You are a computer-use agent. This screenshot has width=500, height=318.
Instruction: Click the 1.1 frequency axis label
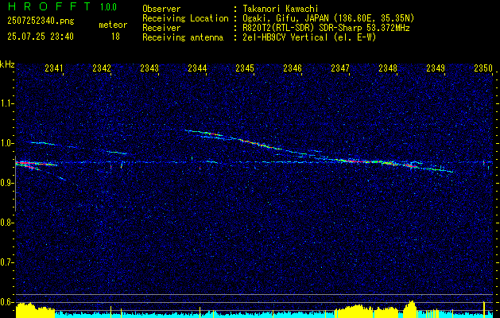click(x=6, y=103)
